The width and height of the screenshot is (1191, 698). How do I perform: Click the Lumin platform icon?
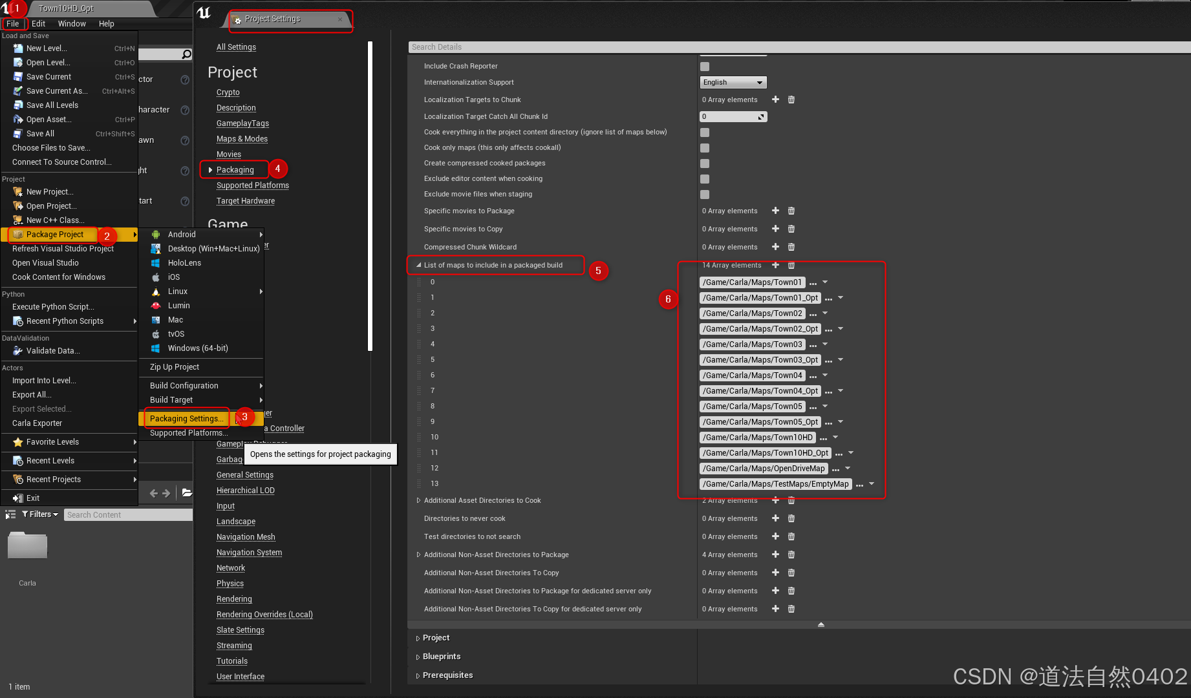tap(156, 306)
